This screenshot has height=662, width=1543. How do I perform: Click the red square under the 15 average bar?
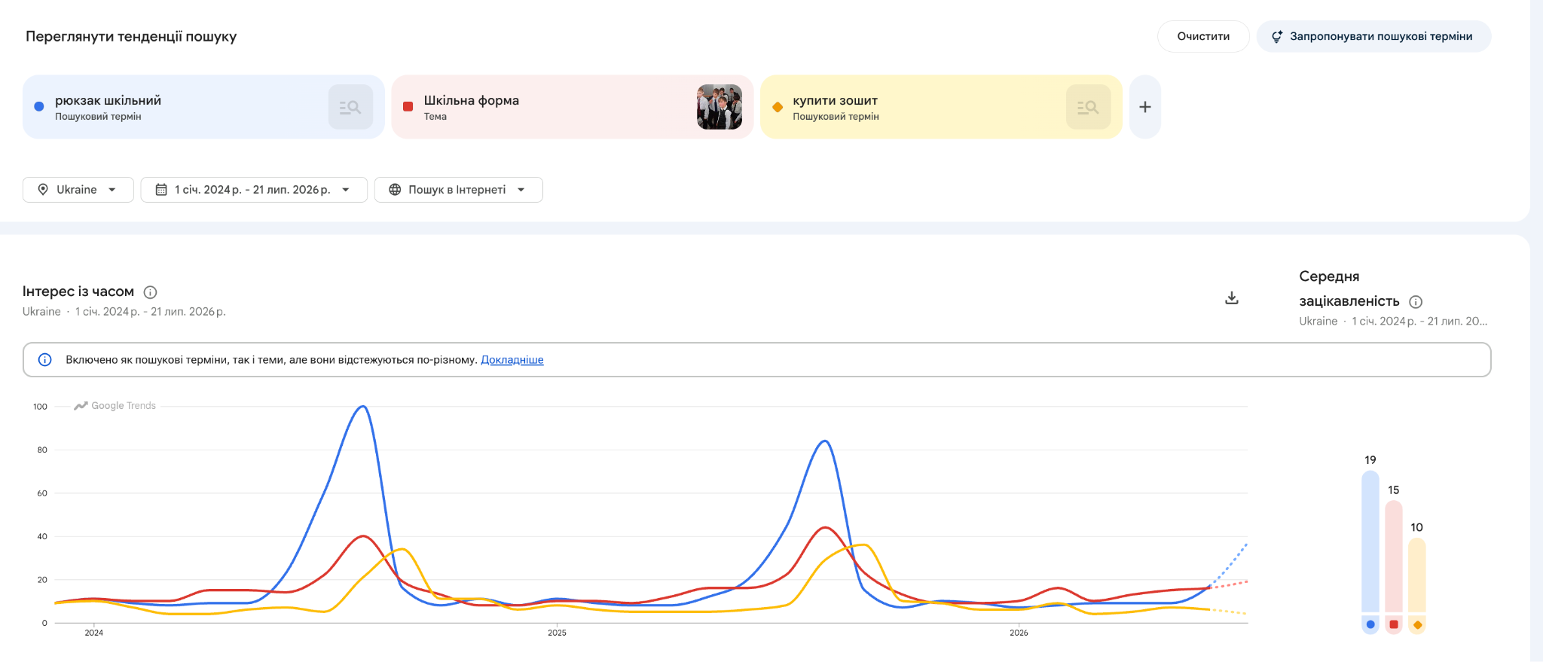[1394, 624]
